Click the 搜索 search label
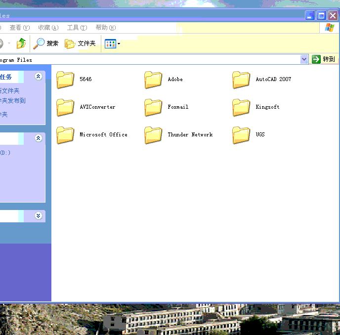This screenshot has height=335, width=340. (52, 43)
